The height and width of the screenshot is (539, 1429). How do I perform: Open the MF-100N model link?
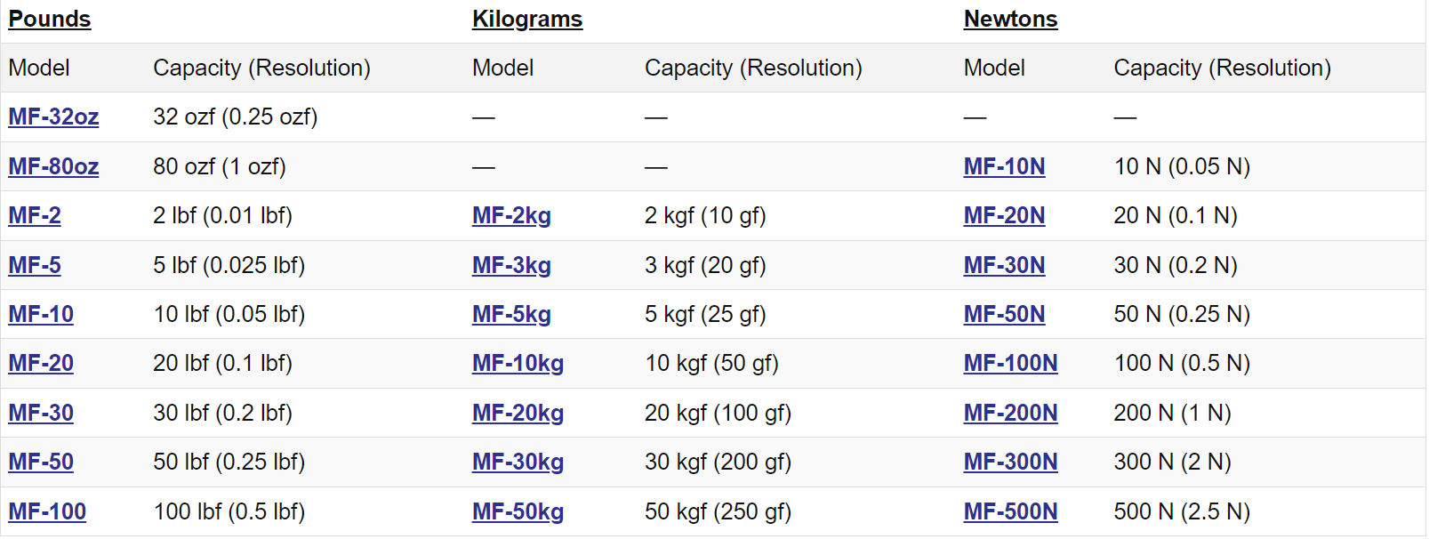1010,363
